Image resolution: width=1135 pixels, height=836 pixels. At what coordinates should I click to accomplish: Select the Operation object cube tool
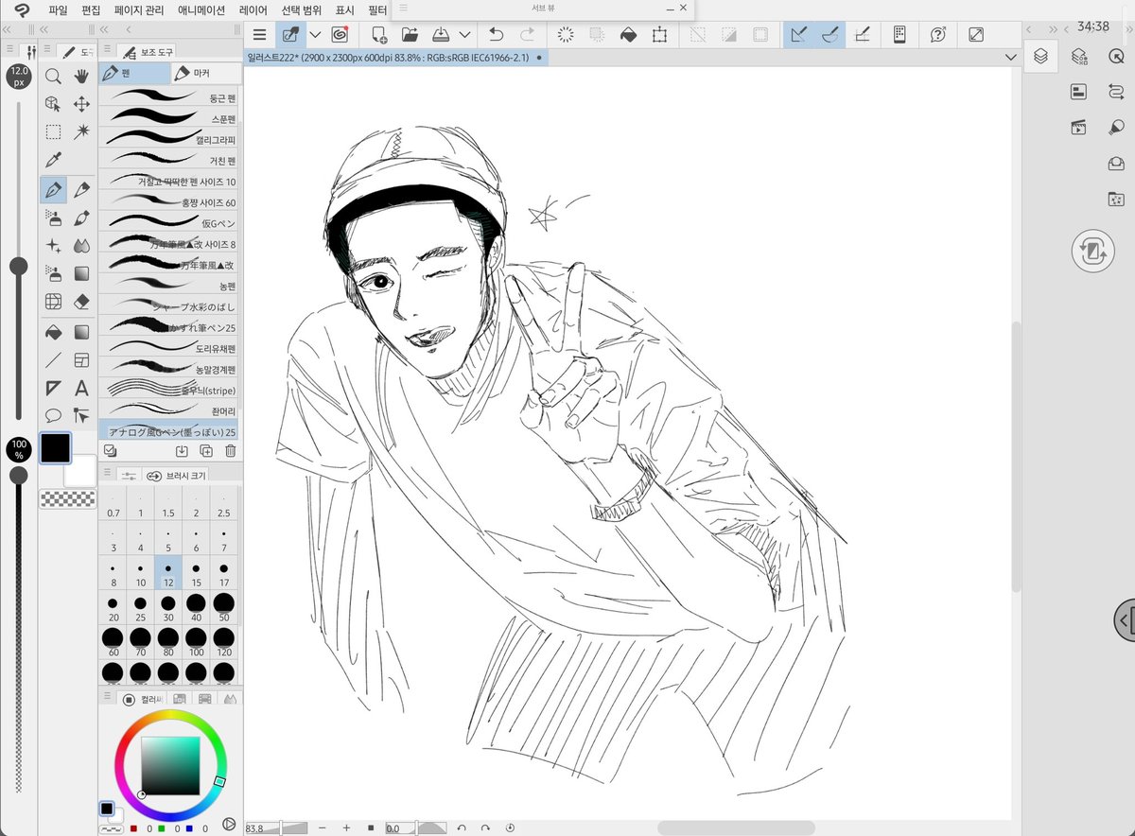(x=54, y=104)
